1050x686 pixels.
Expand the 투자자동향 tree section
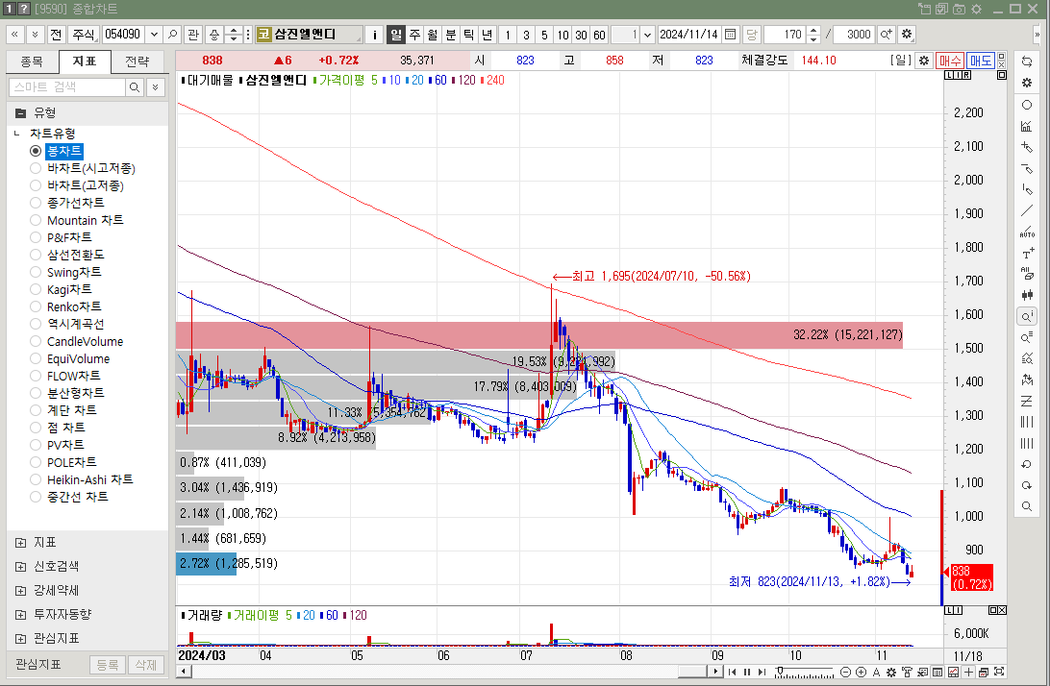click(x=21, y=614)
